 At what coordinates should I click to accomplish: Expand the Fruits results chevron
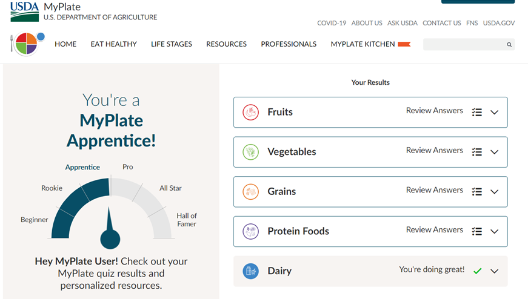pyautogui.click(x=495, y=113)
